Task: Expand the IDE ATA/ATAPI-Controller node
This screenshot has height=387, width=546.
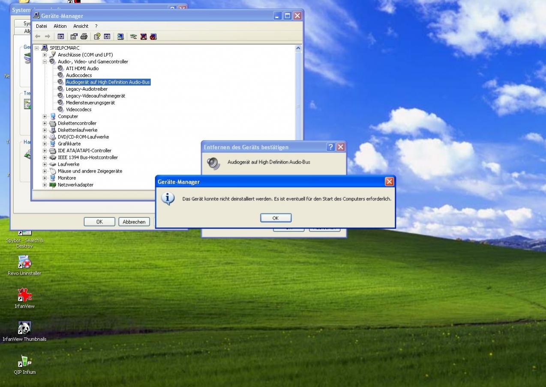Action: point(45,151)
